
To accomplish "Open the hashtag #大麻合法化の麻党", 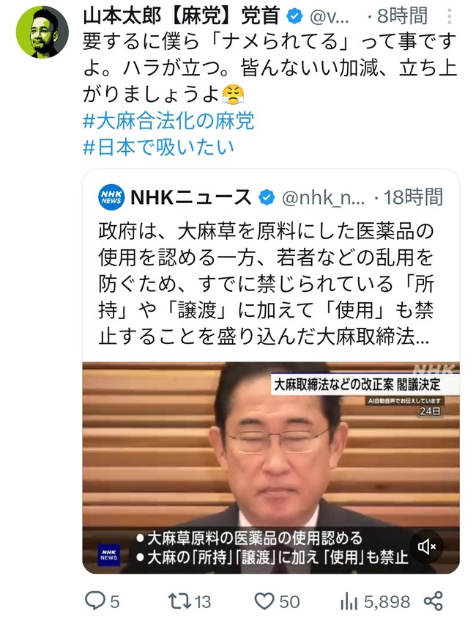I will [168, 120].
